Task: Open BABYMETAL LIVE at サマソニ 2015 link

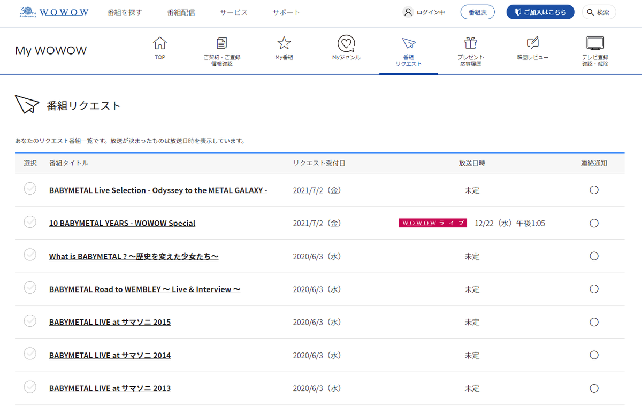Action: [110, 323]
